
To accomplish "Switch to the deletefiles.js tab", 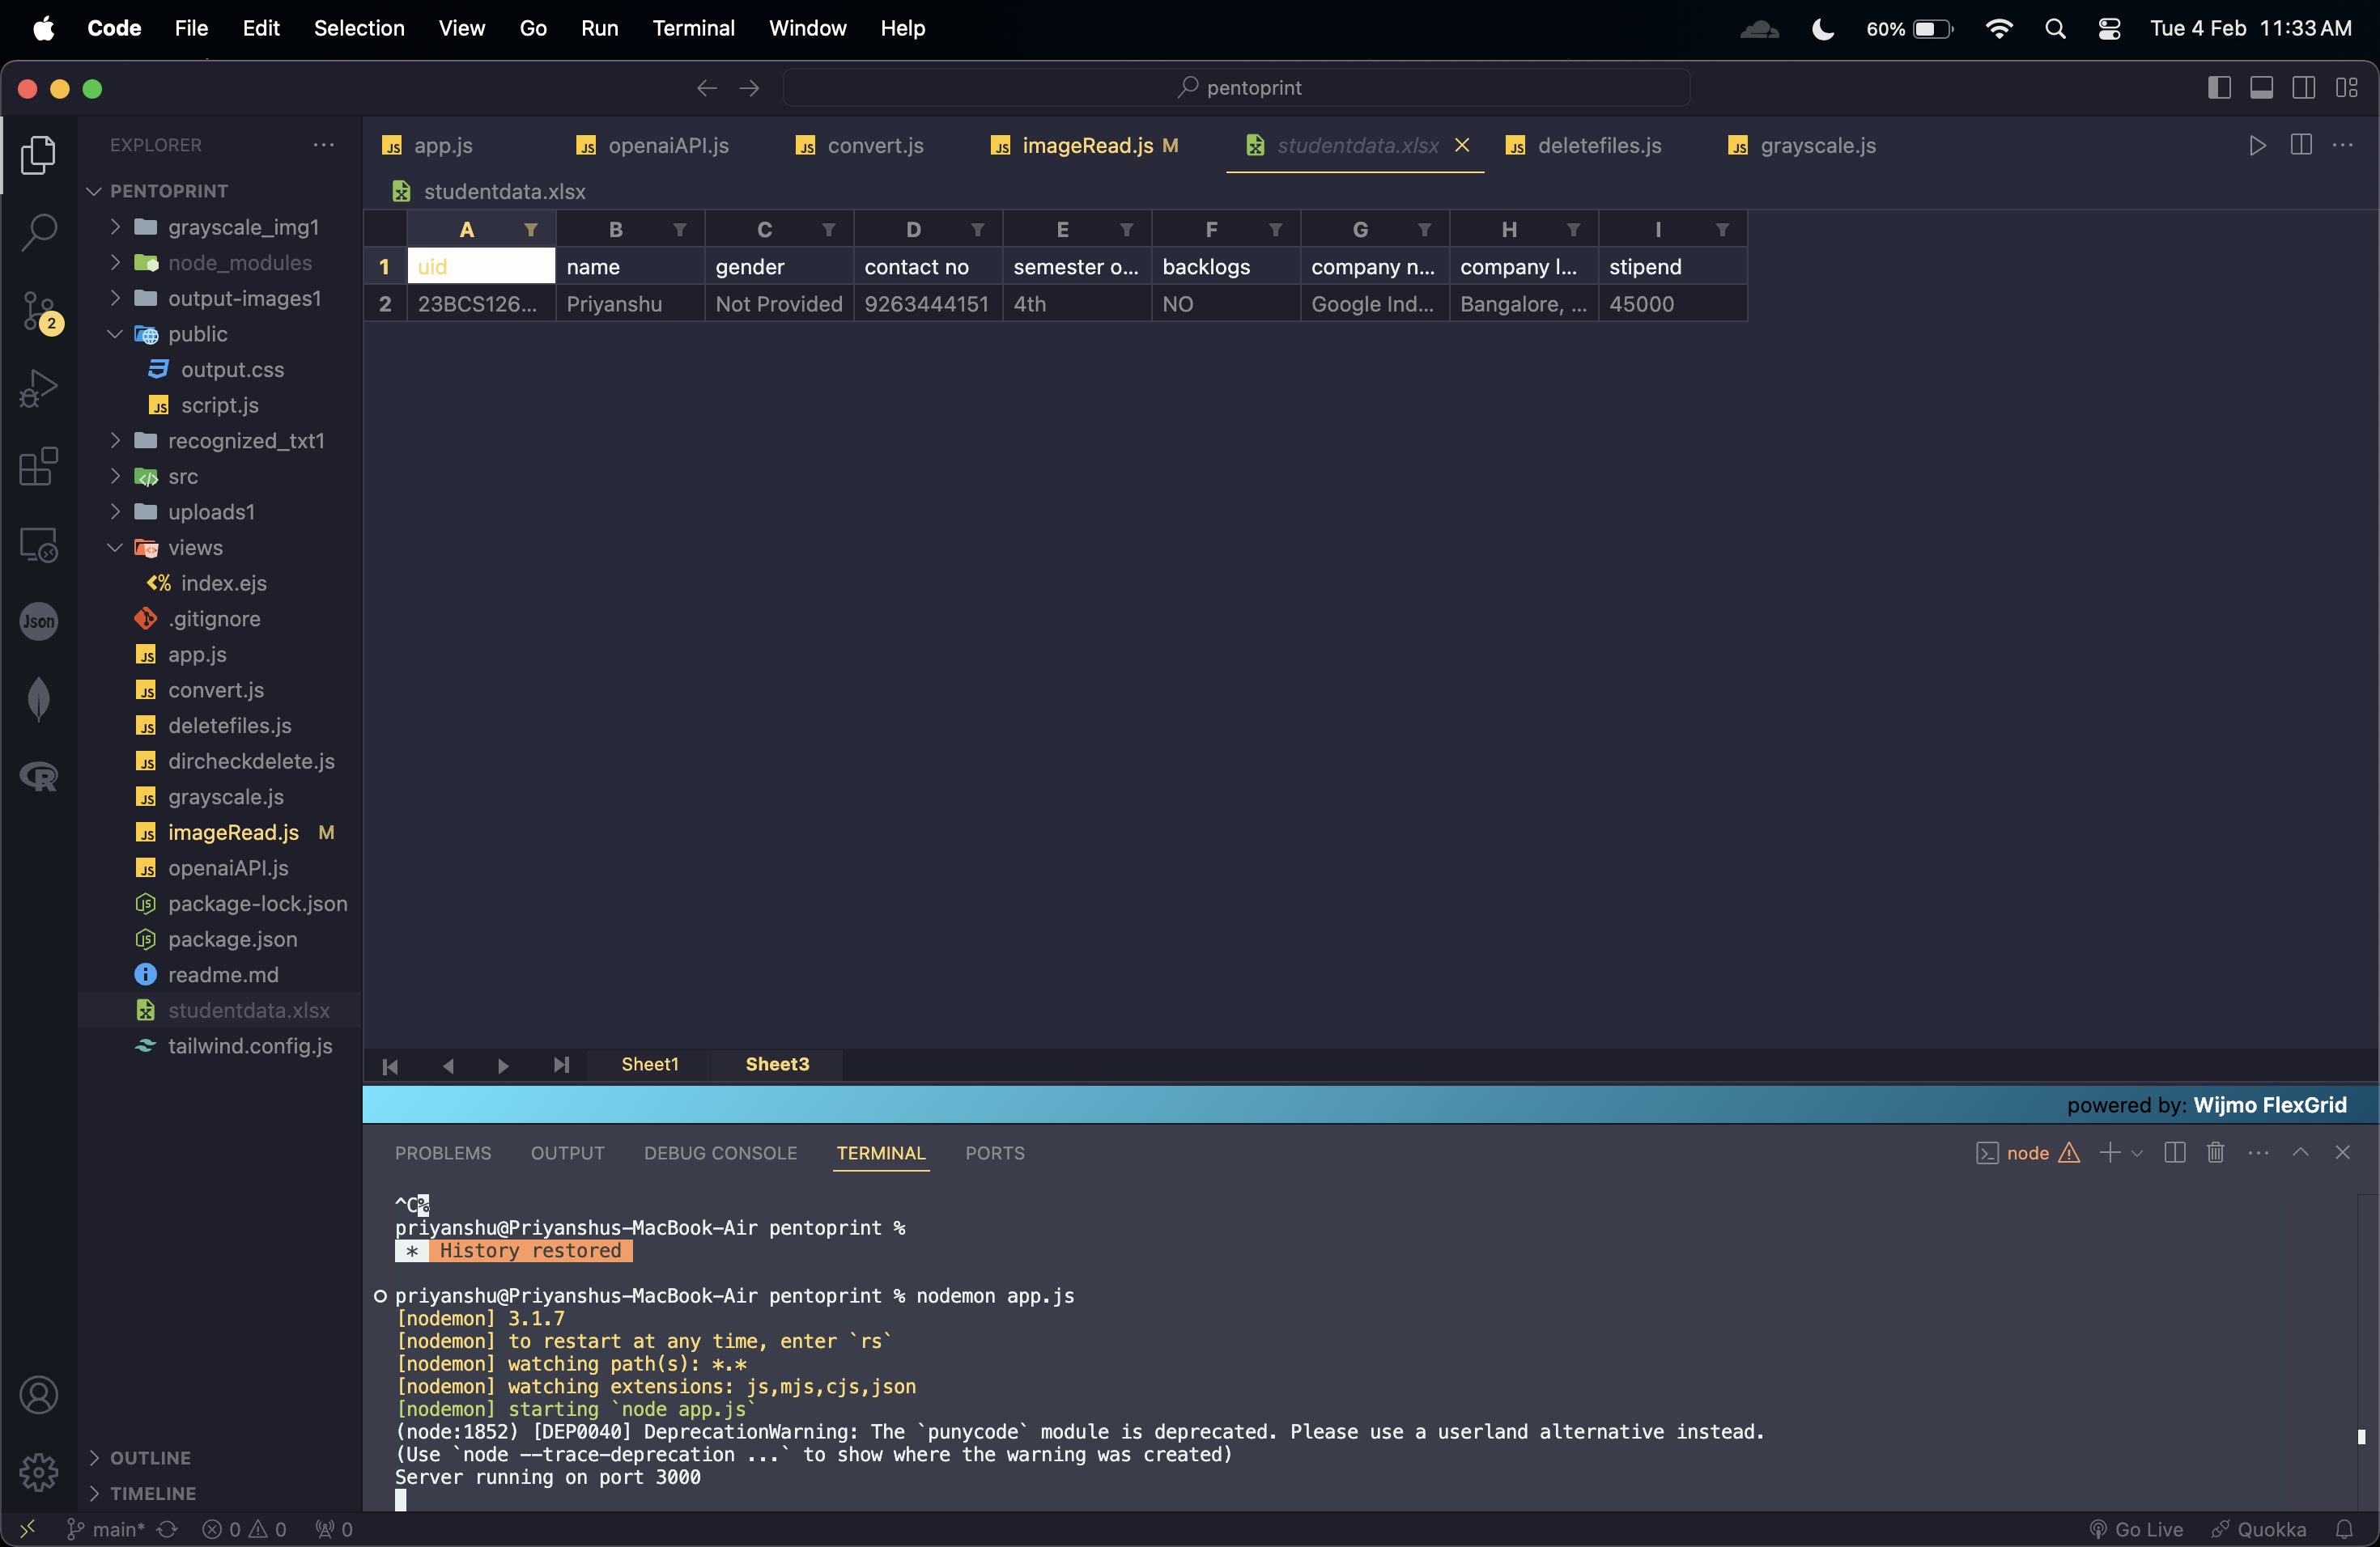I will click(x=1598, y=146).
